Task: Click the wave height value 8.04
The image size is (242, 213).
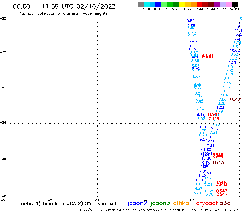Action: tap(198, 193)
